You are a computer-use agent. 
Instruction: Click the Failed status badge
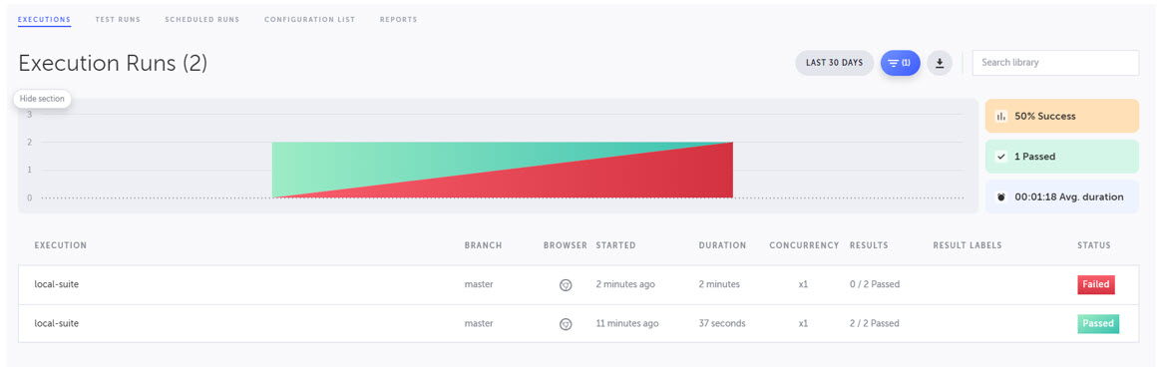1096,284
